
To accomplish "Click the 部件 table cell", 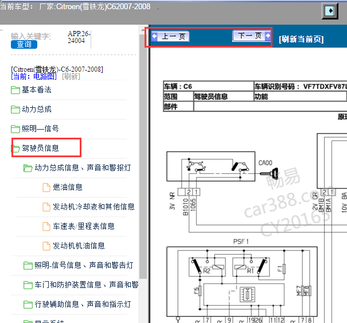I will (x=178, y=107).
